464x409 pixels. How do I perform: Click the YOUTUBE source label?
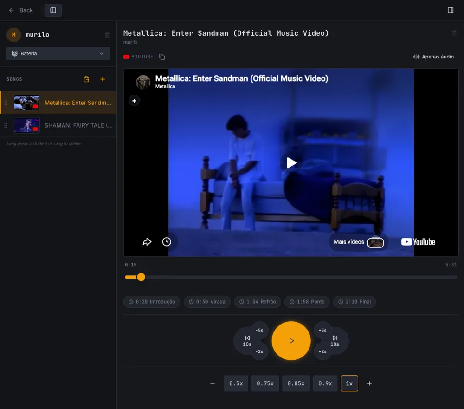coord(142,57)
